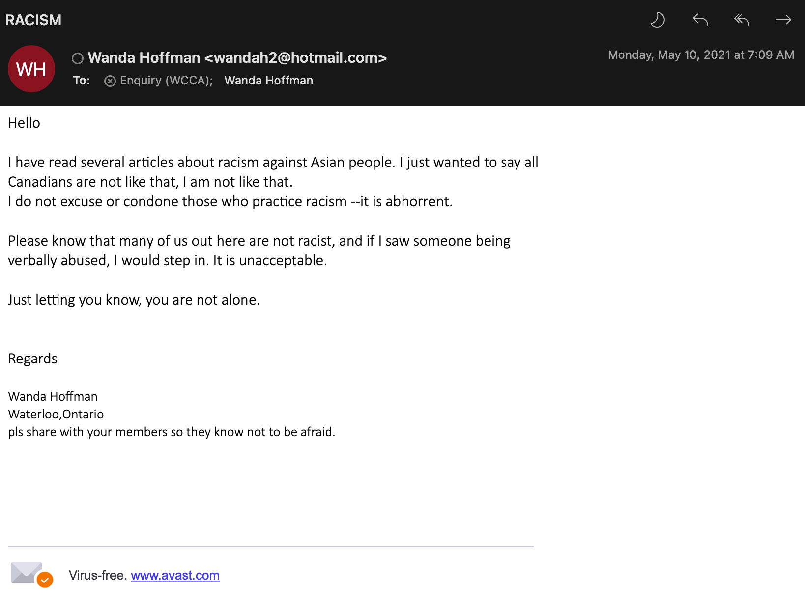The width and height of the screenshot is (805, 610).
Task: Click the 'Just letting you know' sentence
Action: click(134, 300)
